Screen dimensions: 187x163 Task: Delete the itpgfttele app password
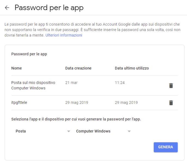pyautogui.click(x=171, y=103)
